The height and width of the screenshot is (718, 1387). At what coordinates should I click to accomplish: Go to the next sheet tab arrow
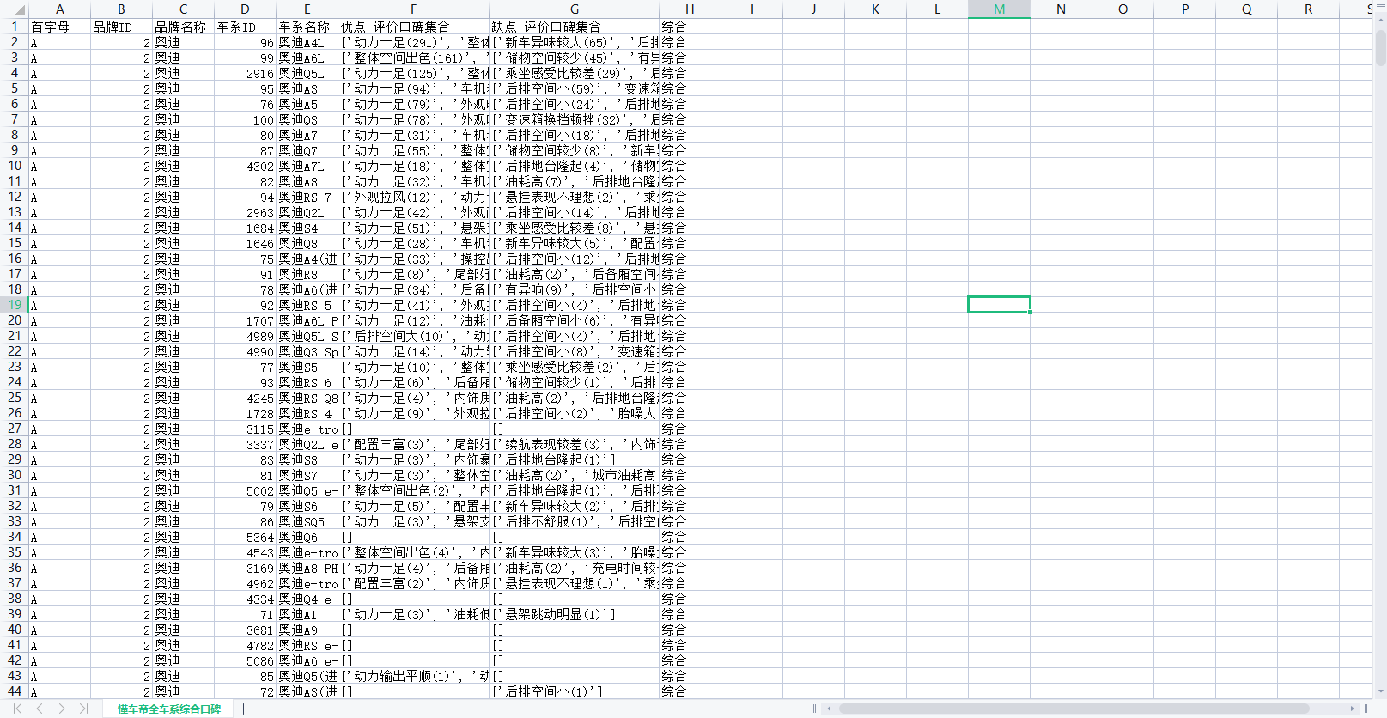pos(62,709)
